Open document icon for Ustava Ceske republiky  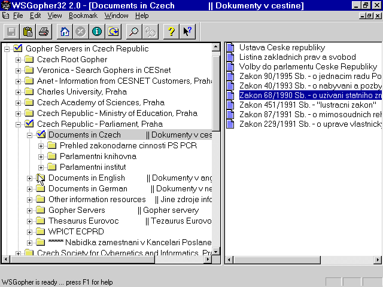[230, 48]
